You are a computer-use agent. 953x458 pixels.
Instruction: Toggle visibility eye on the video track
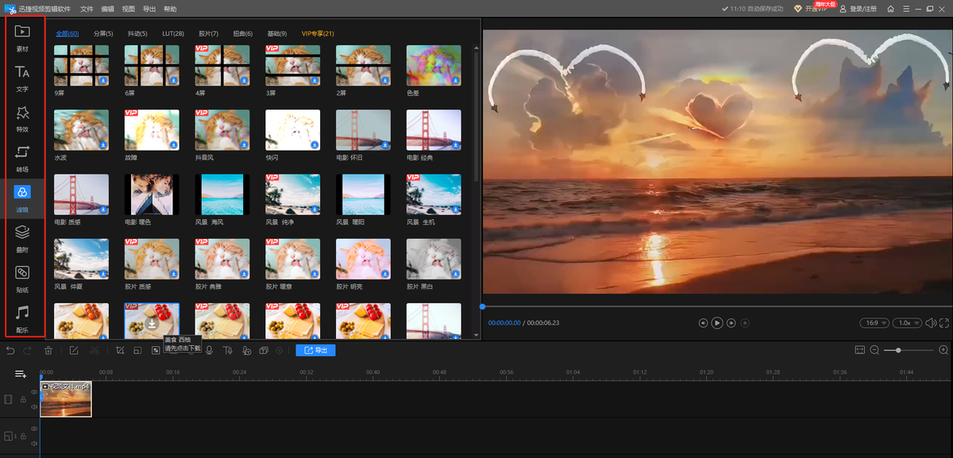[x=34, y=392]
